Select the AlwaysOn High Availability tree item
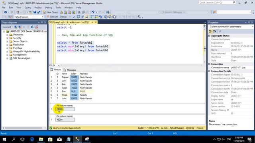Image resolution: width=255 pixels, height=143 pixels. click(x=27, y=52)
